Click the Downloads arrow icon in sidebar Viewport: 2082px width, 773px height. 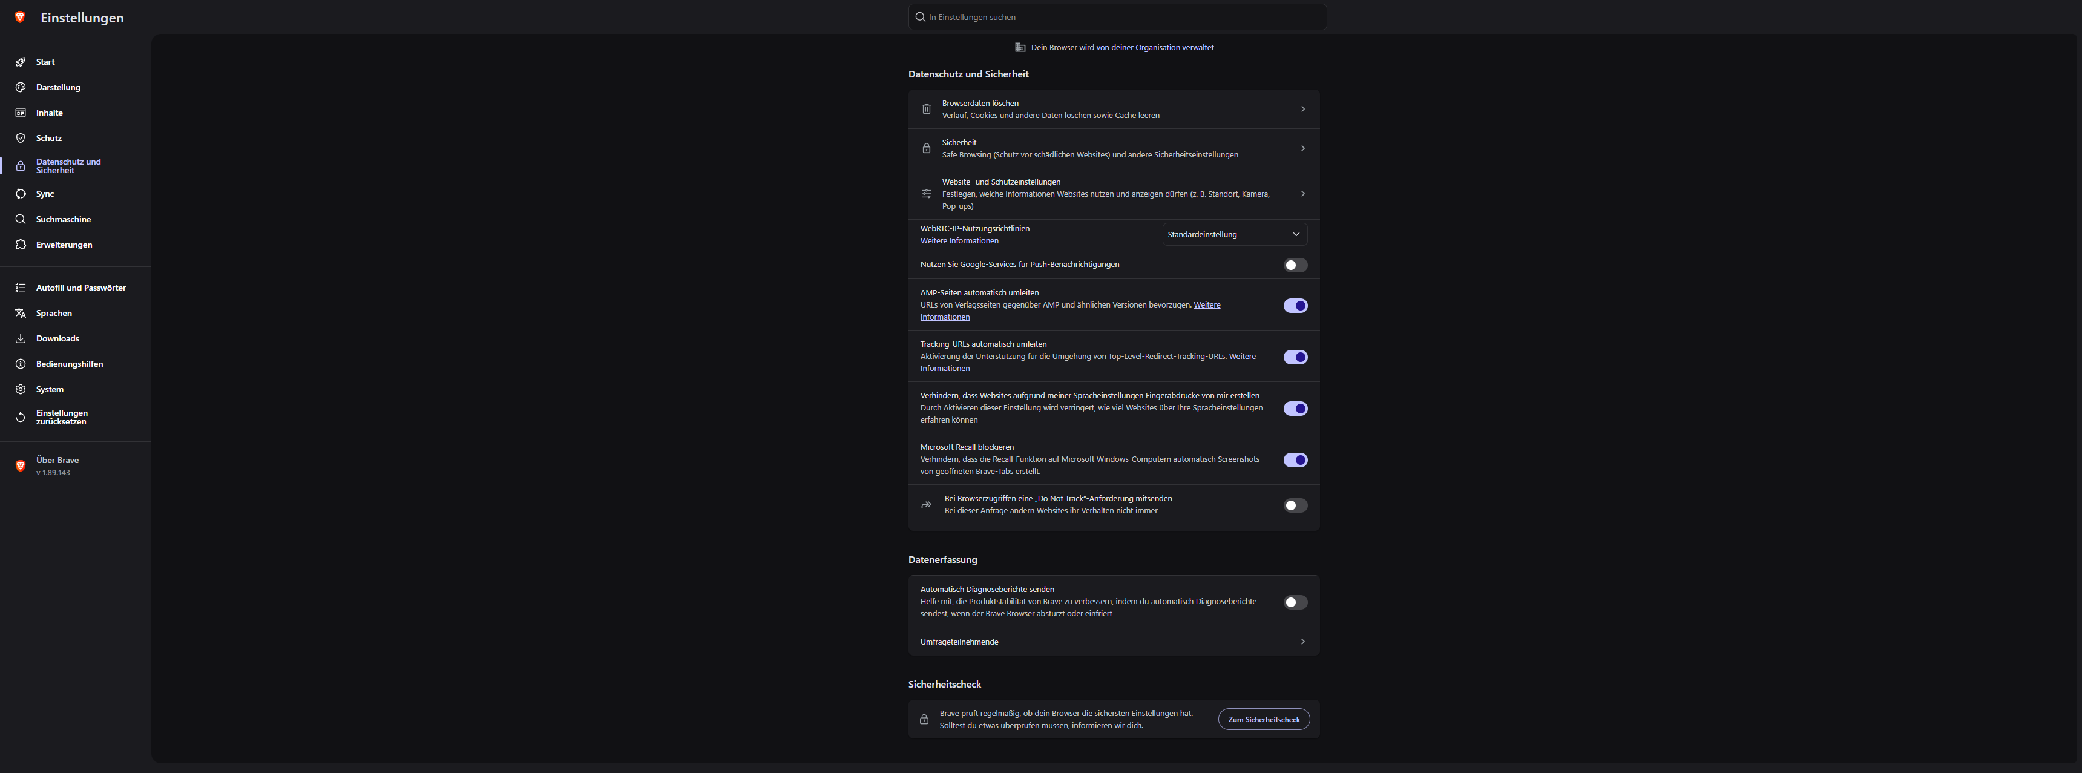21,339
